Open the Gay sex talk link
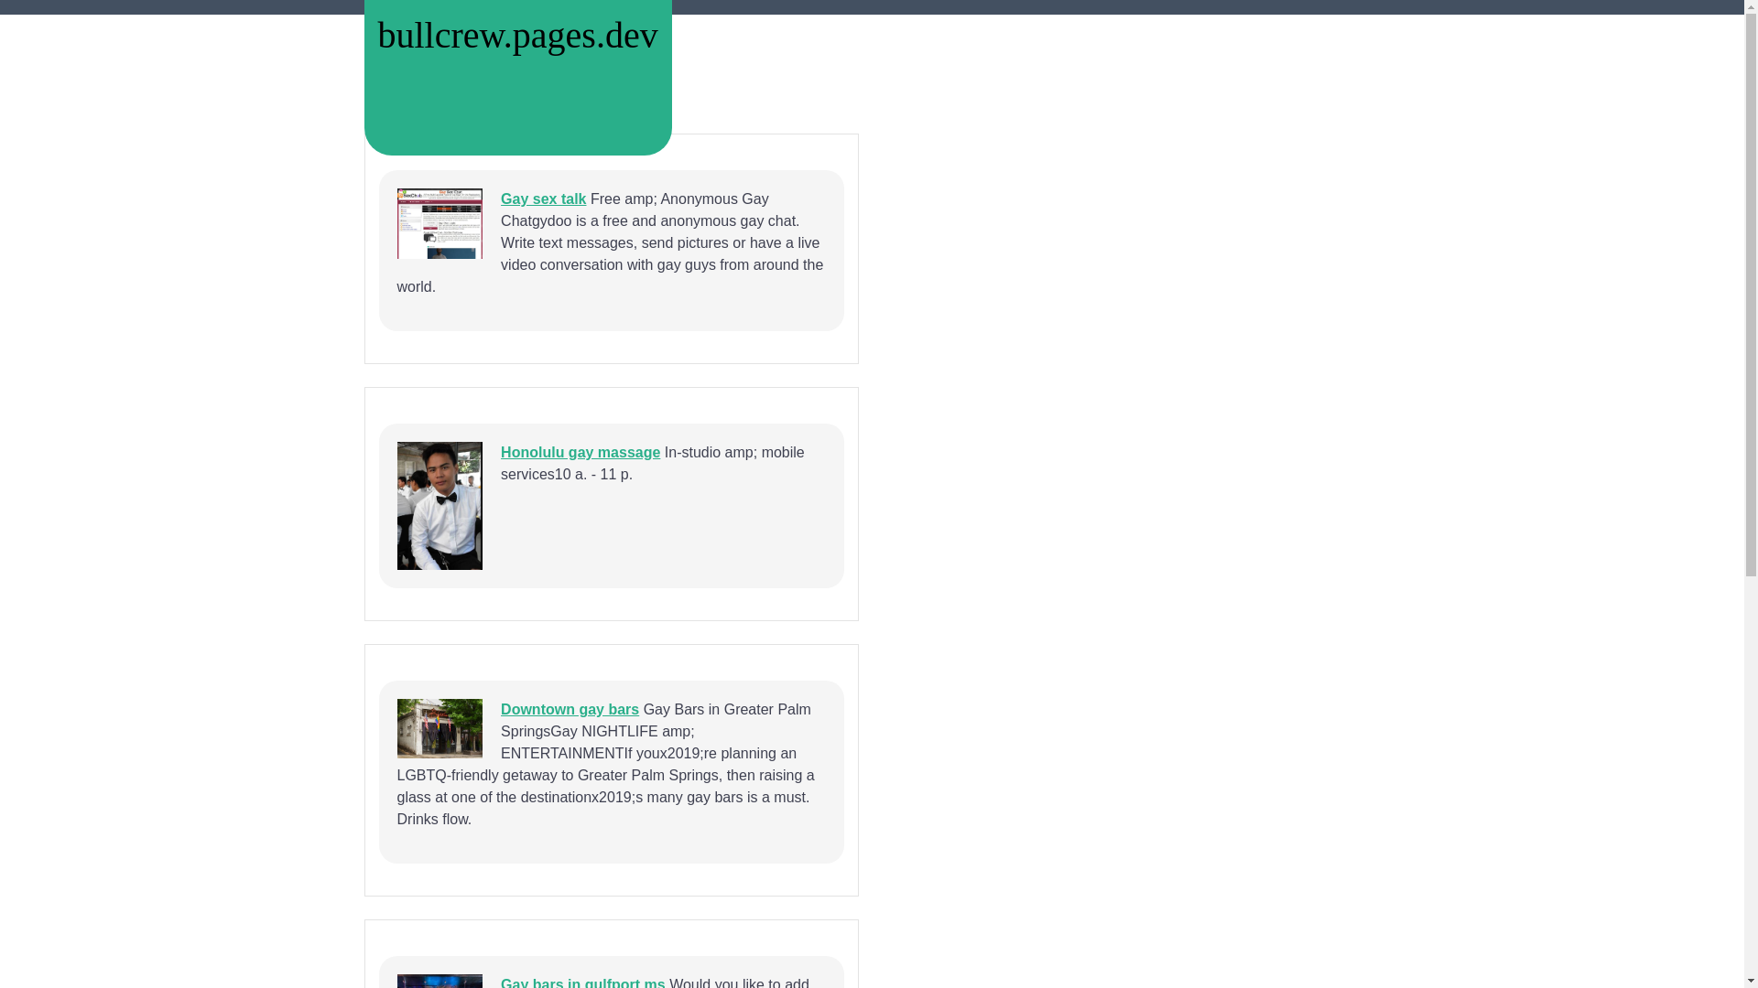This screenshot has height=988, width=1758. tap(543, 199)
